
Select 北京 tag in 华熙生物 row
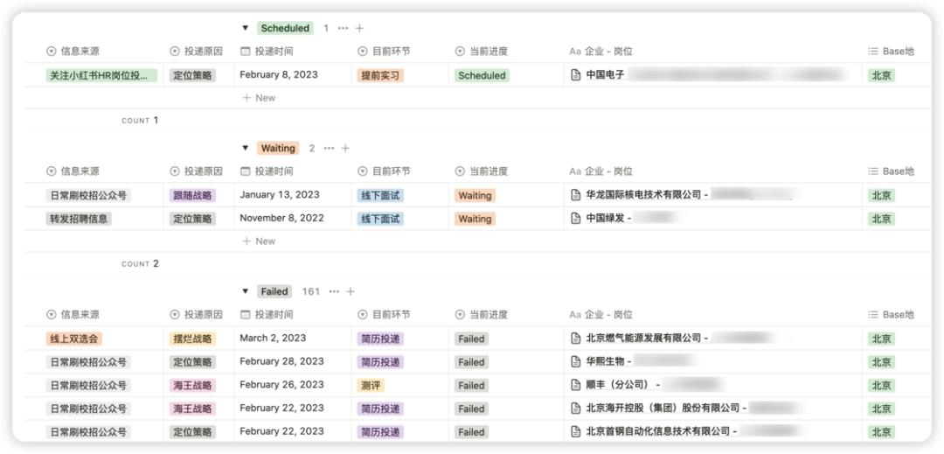881,362
